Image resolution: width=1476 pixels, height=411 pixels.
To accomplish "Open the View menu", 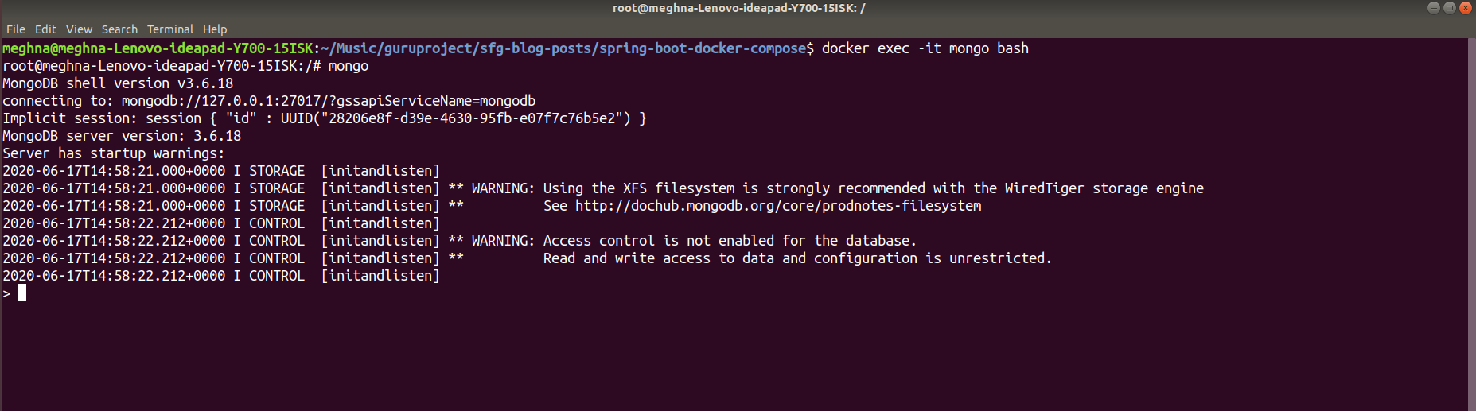I will [x=79, y=29].
